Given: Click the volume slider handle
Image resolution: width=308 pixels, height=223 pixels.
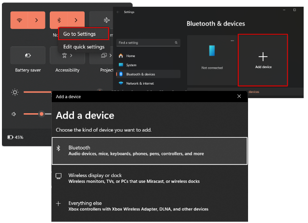Looking at the screenshot, I should [x=42, y=114].
